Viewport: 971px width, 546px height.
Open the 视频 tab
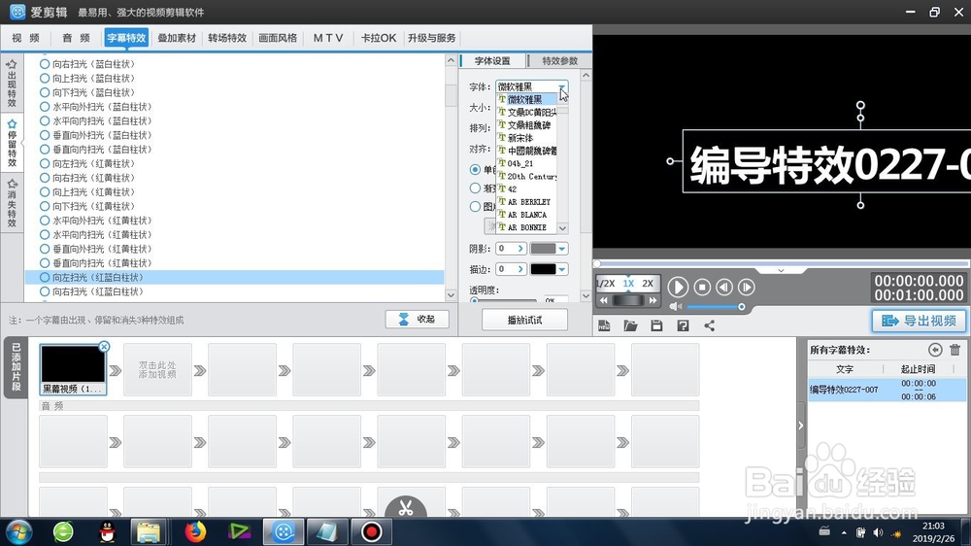[25, 39]
